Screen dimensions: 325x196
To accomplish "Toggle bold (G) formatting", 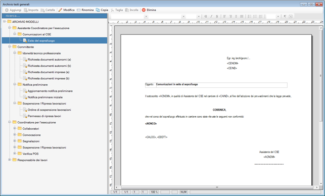I will click(x=206, y=16).
